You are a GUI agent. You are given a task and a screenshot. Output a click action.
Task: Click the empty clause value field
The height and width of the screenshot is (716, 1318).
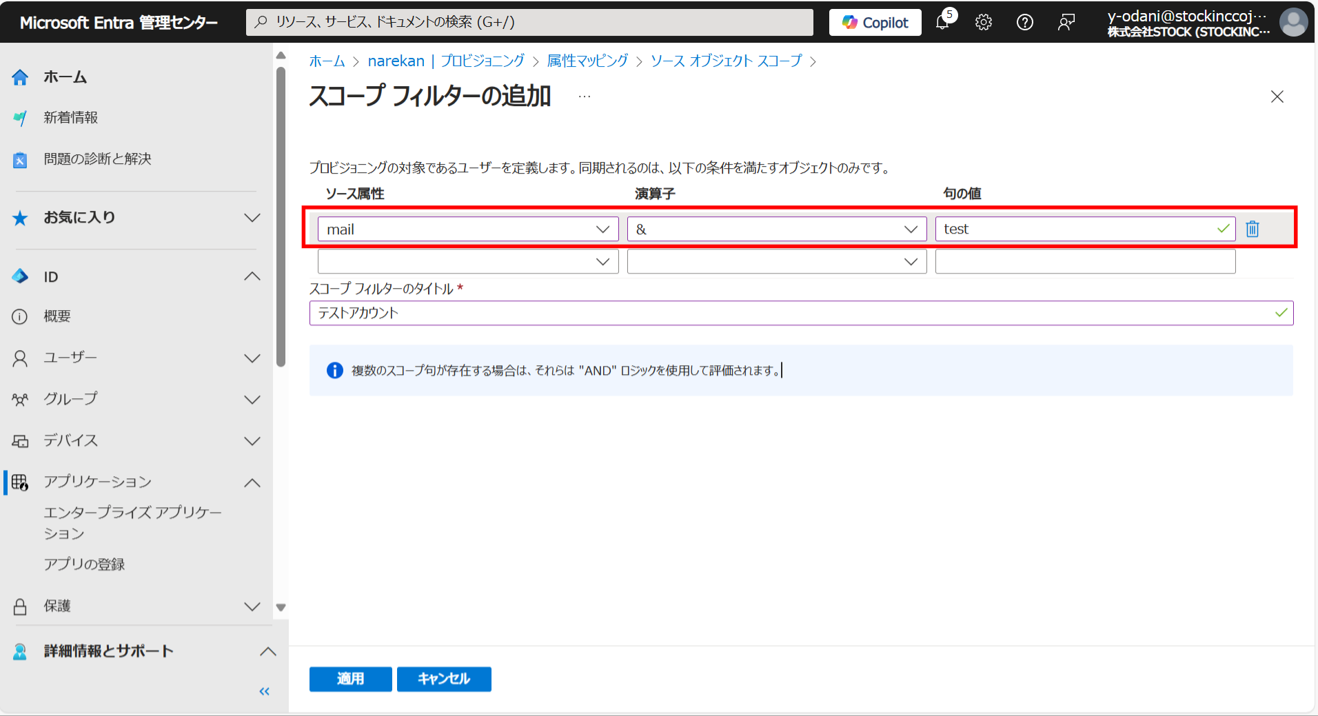pyautogui.click(x=1085, y=261)
